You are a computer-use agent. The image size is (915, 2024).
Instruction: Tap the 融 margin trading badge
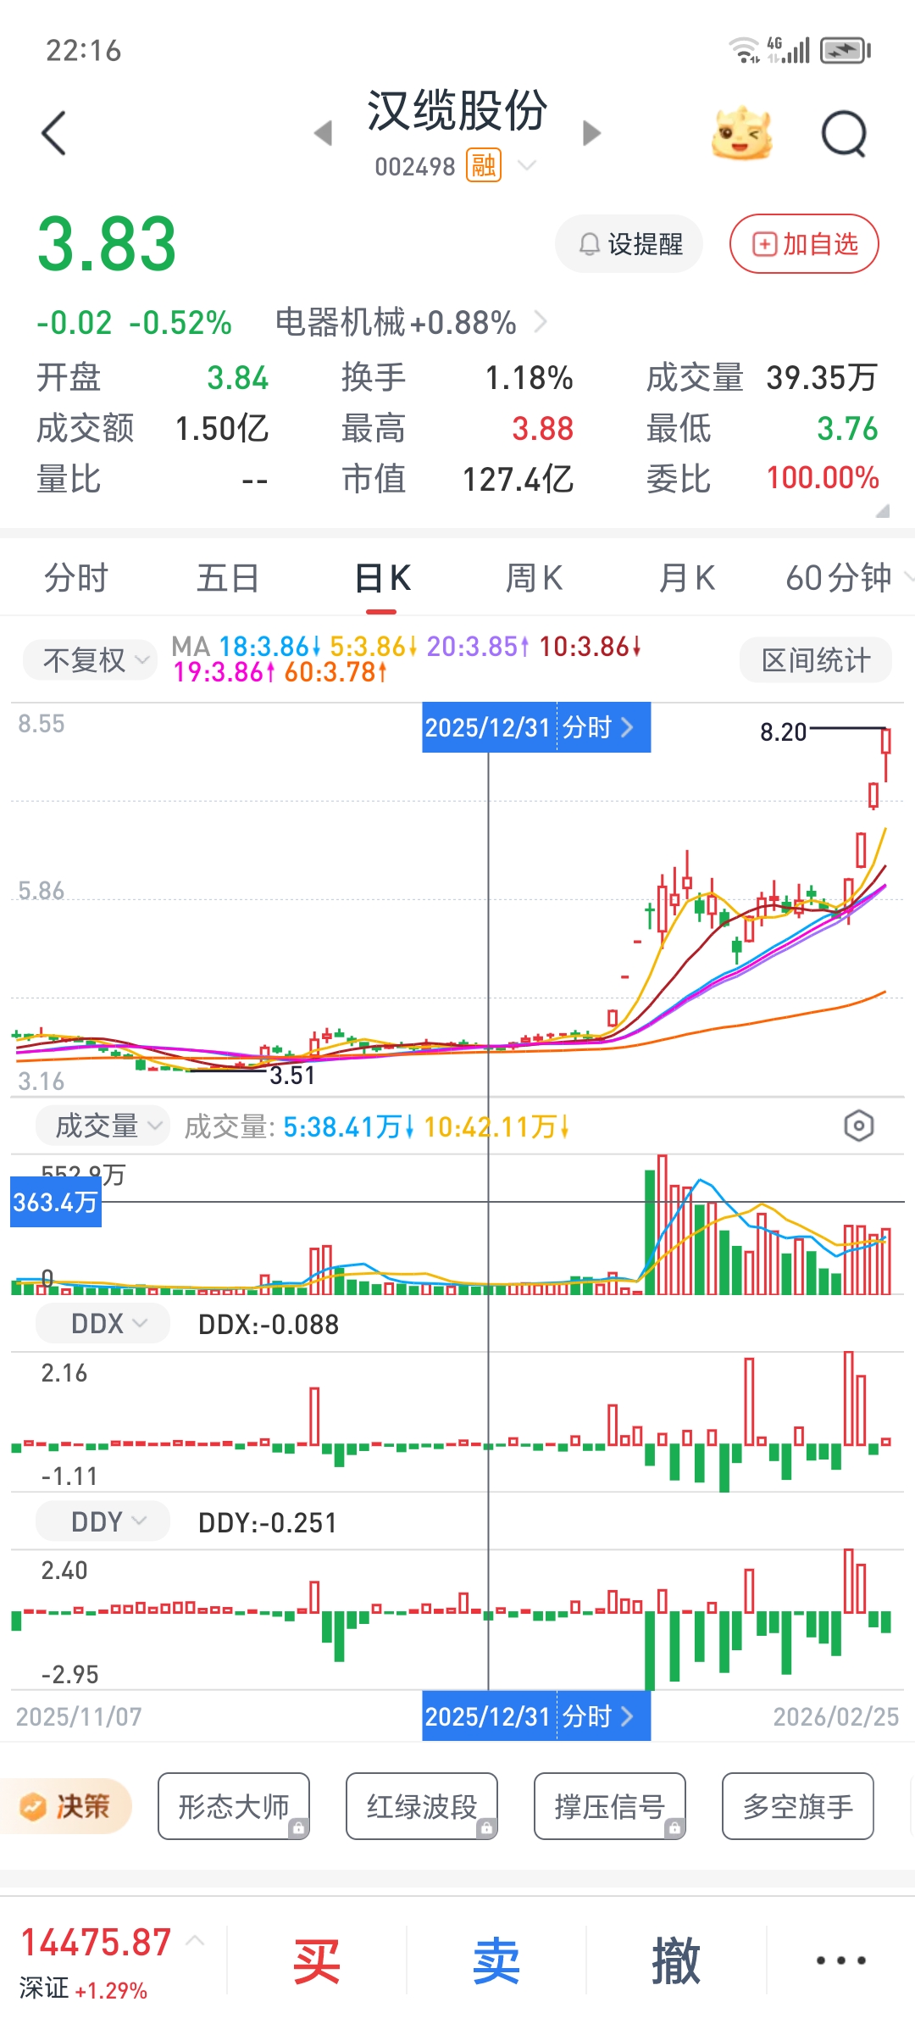click(483, 165)
